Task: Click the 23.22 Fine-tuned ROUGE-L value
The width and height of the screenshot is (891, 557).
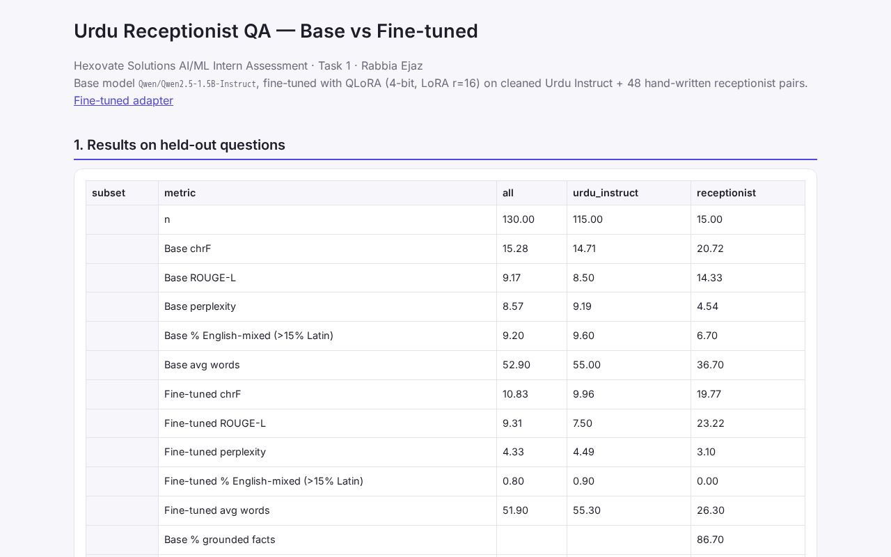Action: pos(711,423)
